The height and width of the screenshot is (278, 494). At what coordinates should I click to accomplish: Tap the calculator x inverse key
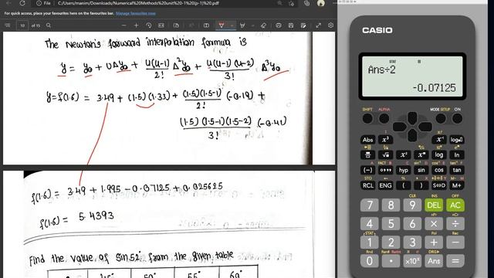439,140
